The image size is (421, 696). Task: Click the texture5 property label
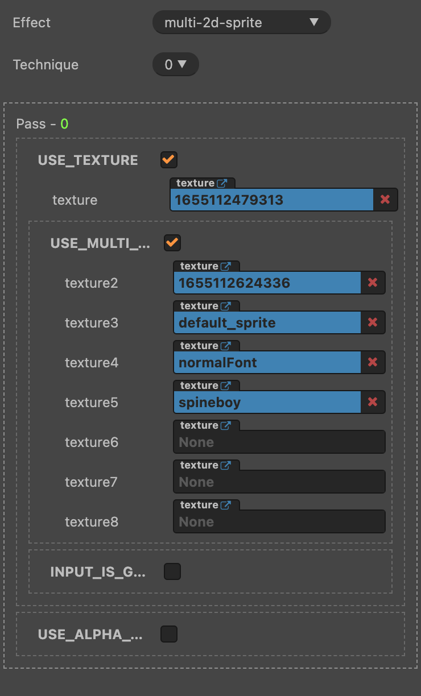click(x=92, y=403)
